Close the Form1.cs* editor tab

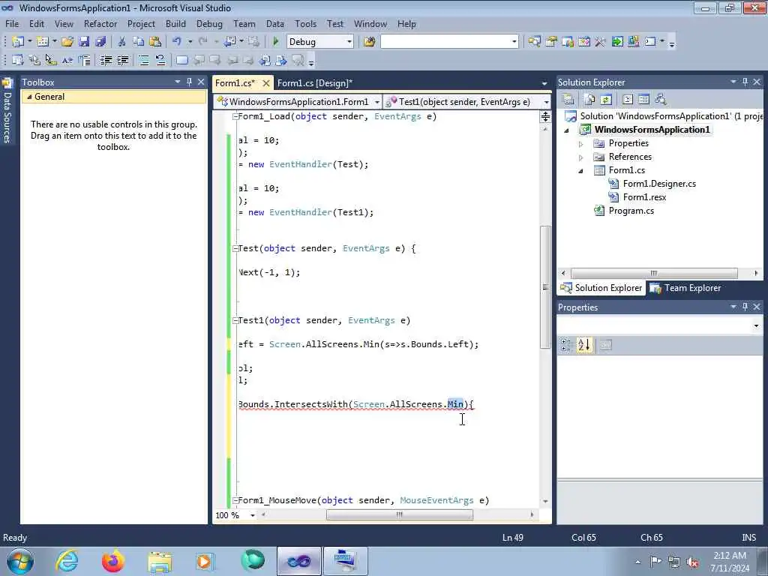(x=266, y=83)
